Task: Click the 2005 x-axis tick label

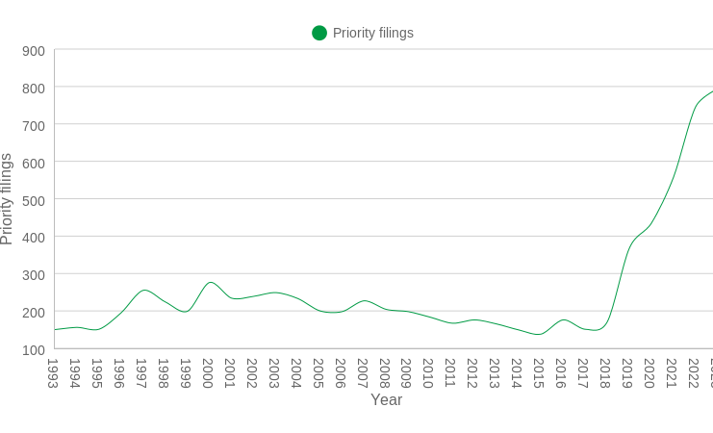Action: point(318,373)
